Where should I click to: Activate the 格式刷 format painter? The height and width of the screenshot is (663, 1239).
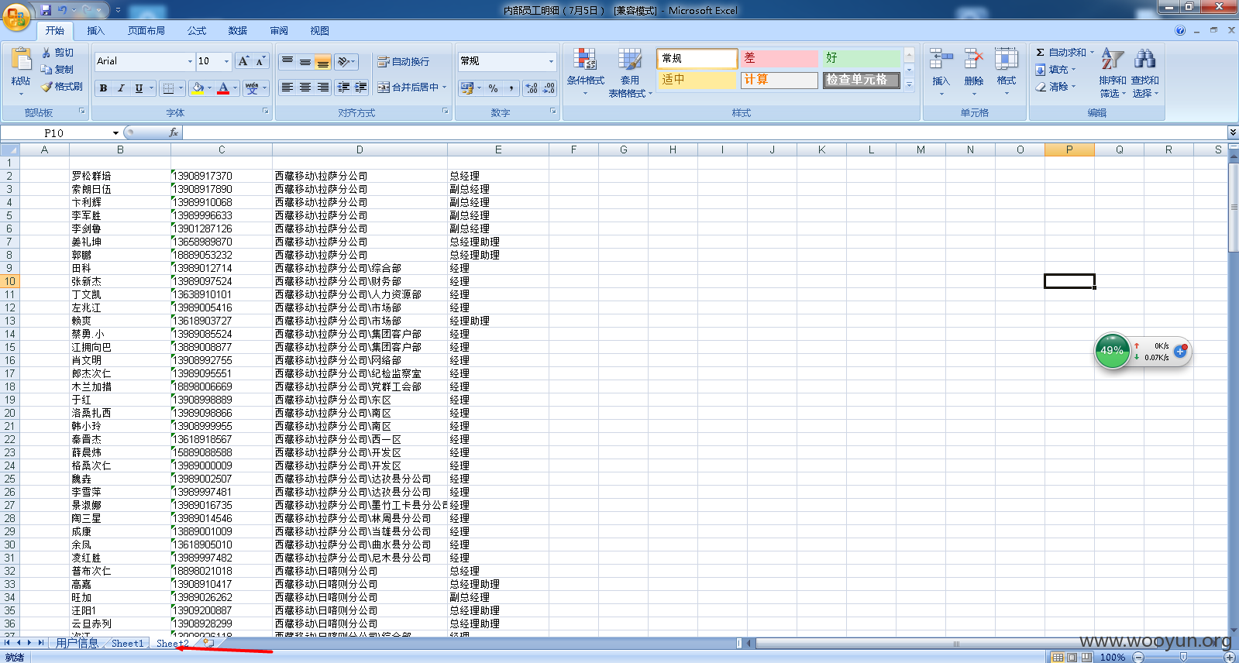[62, 87]
